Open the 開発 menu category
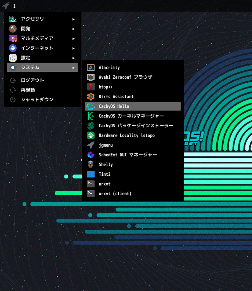 pos(43,29)
